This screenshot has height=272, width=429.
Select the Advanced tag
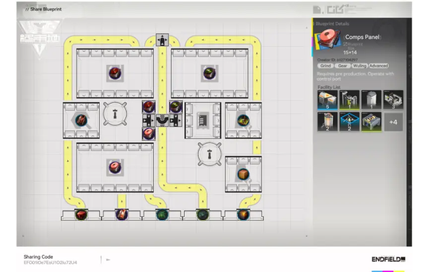pos(378,66)
